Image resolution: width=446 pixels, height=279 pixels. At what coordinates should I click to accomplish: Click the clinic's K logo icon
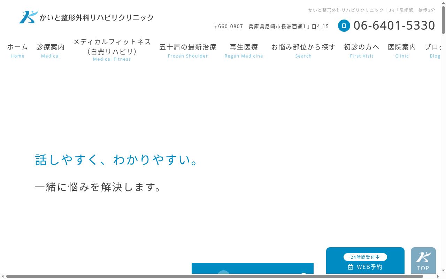coord(29,17)
